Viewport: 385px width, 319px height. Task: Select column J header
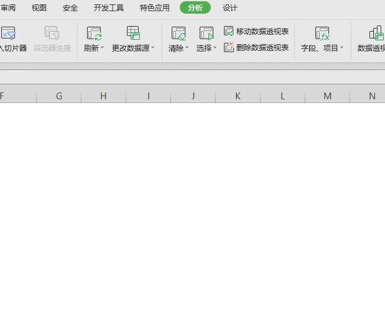[193, 96]
